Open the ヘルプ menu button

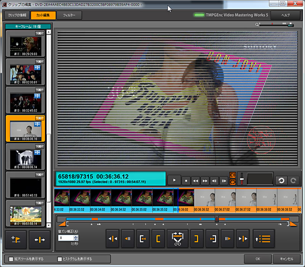coord(285,15)
